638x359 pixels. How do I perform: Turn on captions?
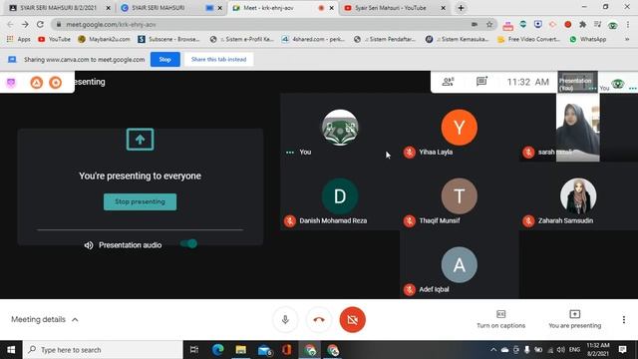(x=500, y=319)
